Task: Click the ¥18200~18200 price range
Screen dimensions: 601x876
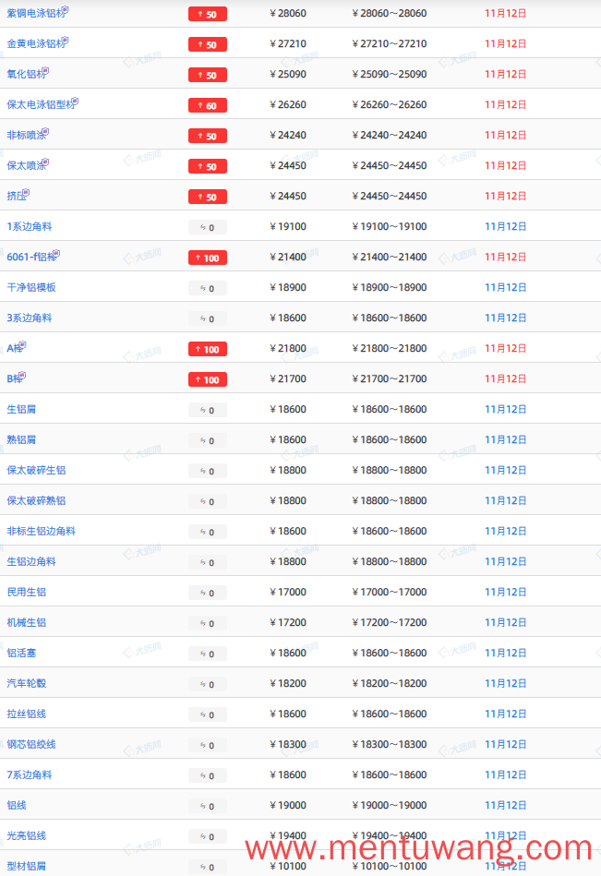Action: click(x=390, y=683)
